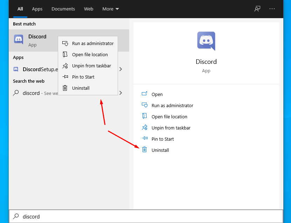Image resolution: width=291 pixels, height=223 pixels.
Task: Click the search box magnifier icon
Action: click(16, 216)
